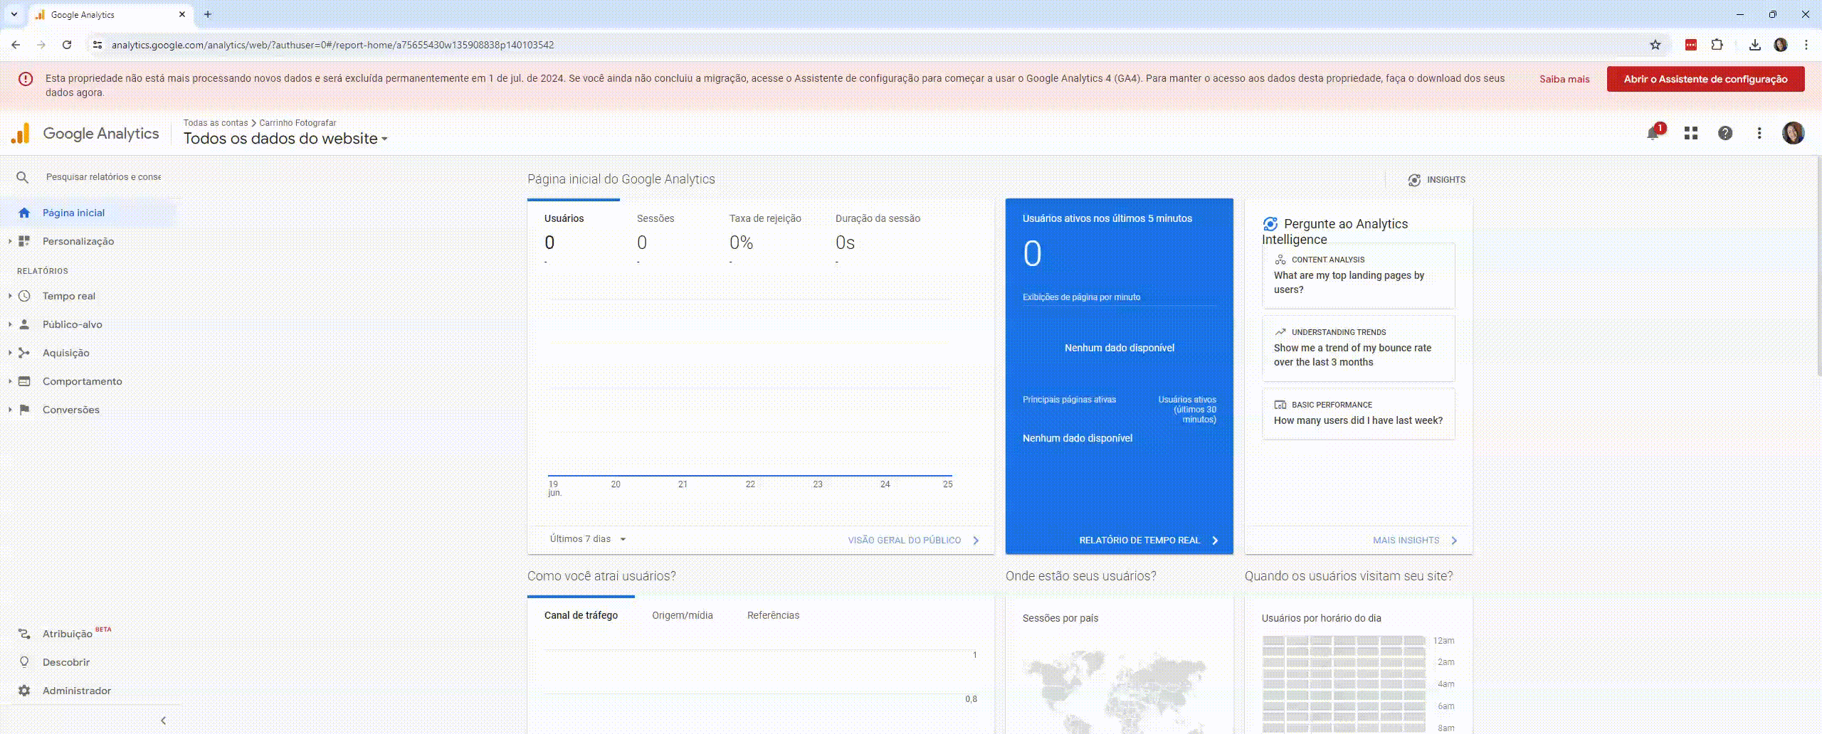Image resolution: width=1822 pixels, height=734 pixels.
Task: Ask 'What are my top landing pages' card
Action: pyautogui.click(x=1358, y=276)
